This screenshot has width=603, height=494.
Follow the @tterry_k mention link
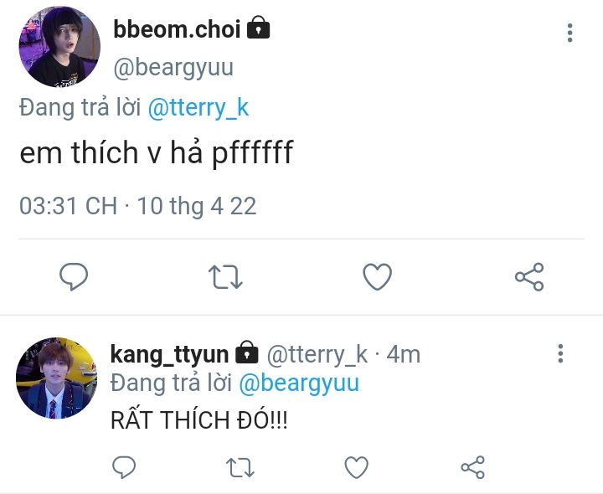198,107
